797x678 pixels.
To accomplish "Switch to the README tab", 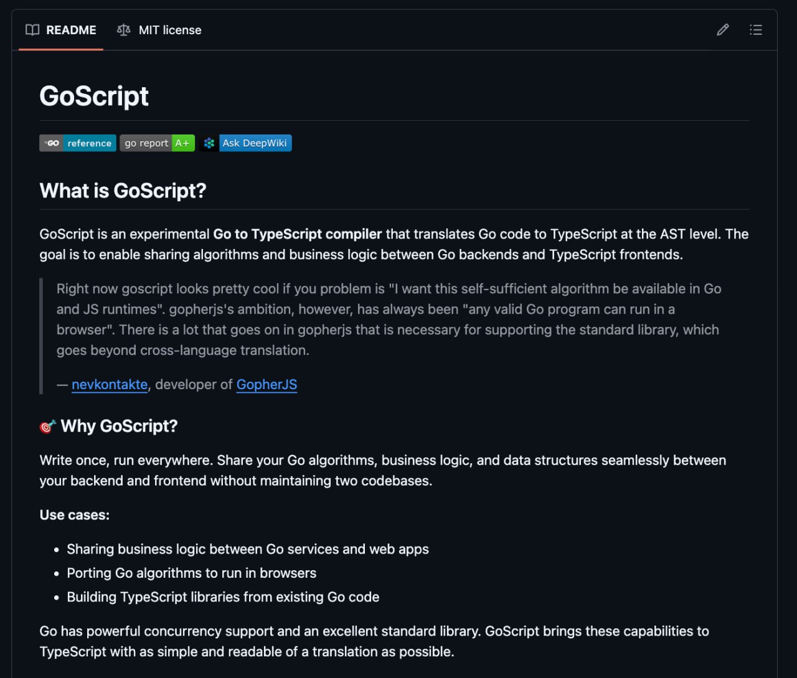I will pos(70,30).
